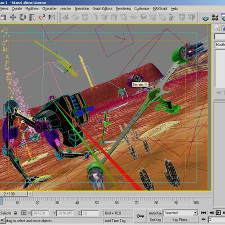This screenshot has width=225, height=225.
Task: Toggle Auto Key animation mode
Action: (x=155, y=213)
